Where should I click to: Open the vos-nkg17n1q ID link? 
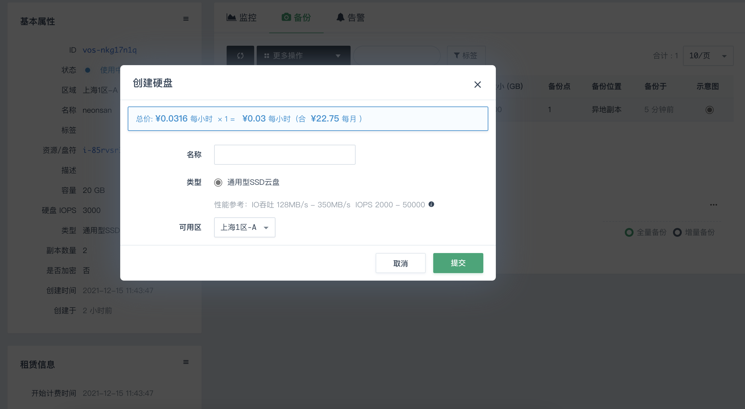(x=110, y=50)
